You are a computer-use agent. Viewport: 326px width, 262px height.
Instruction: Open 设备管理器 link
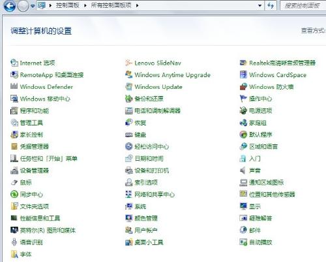point(35,171)
